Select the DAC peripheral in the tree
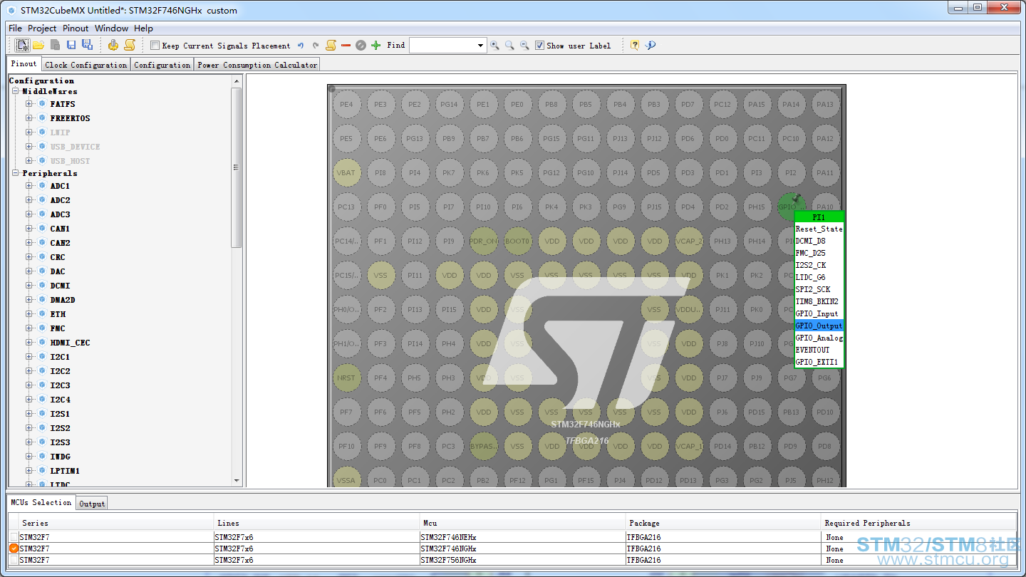The width and height of the screenshot is (1026, 577). click(x=58, y=271)
